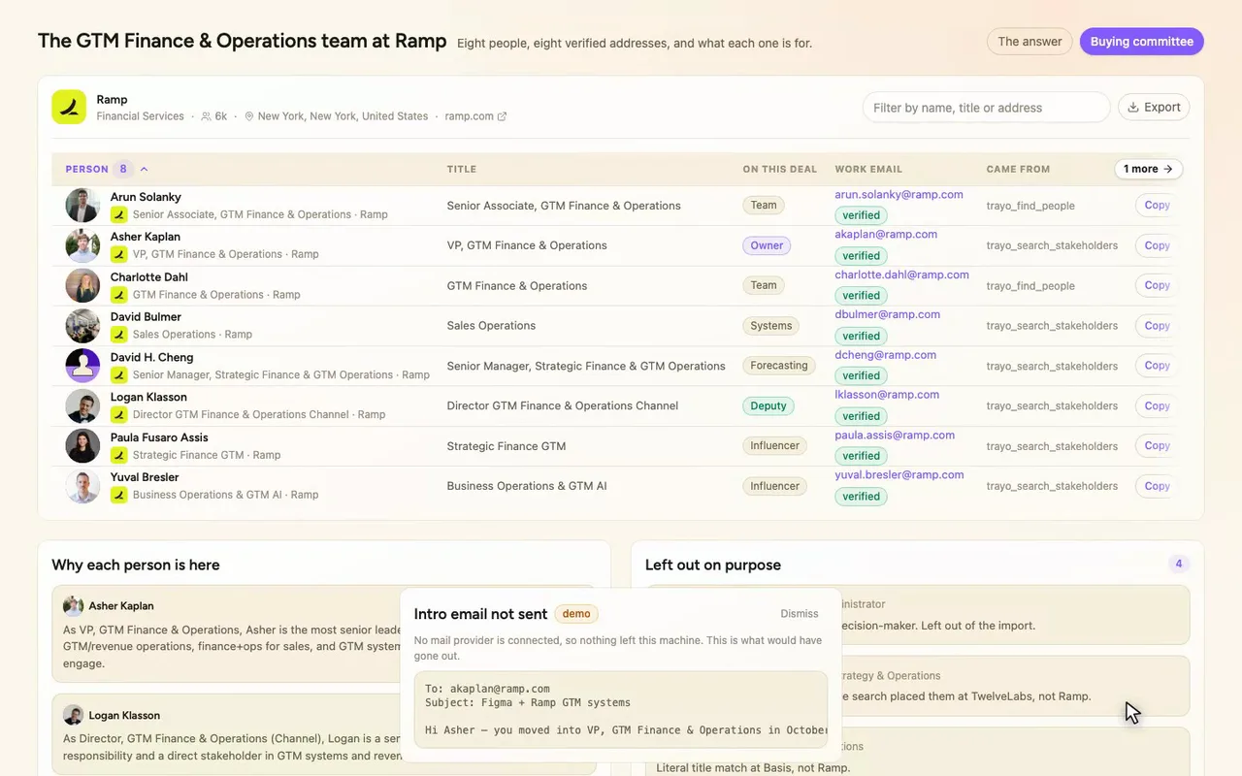Click the Systems deal role badge
The width and height of the screenshot is (1242, 776).
771,326
